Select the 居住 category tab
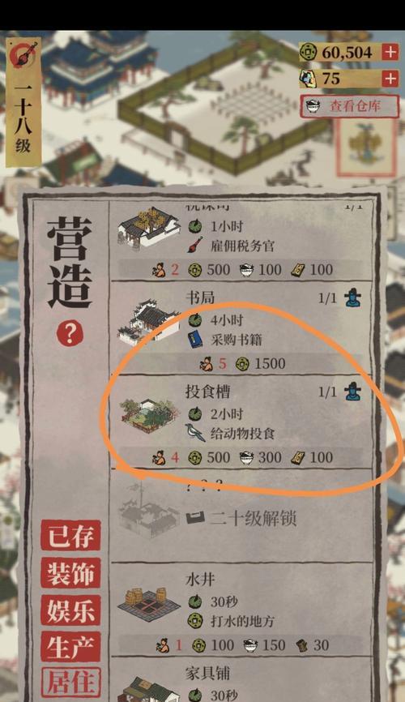 click(x=70, y=683)
